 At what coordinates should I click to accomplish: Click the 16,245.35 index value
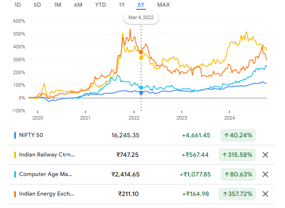point(125,135)
